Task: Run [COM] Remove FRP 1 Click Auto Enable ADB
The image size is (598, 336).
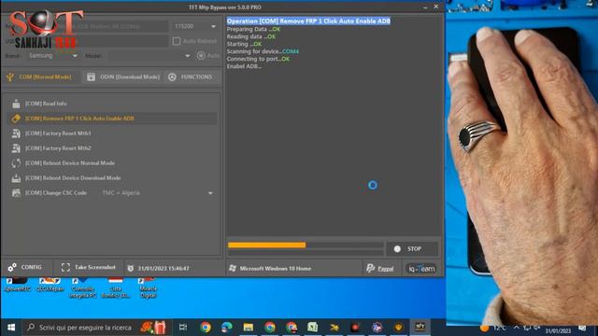Action: click(x=112, y=119)
